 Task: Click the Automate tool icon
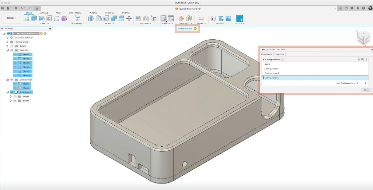pos(77,18)
